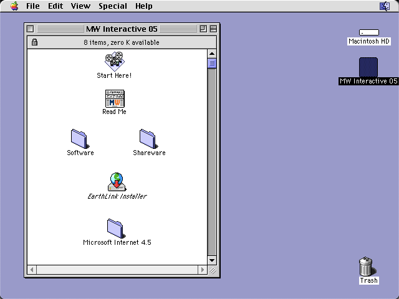Click the Trash can icon

(x=367, y=266)
